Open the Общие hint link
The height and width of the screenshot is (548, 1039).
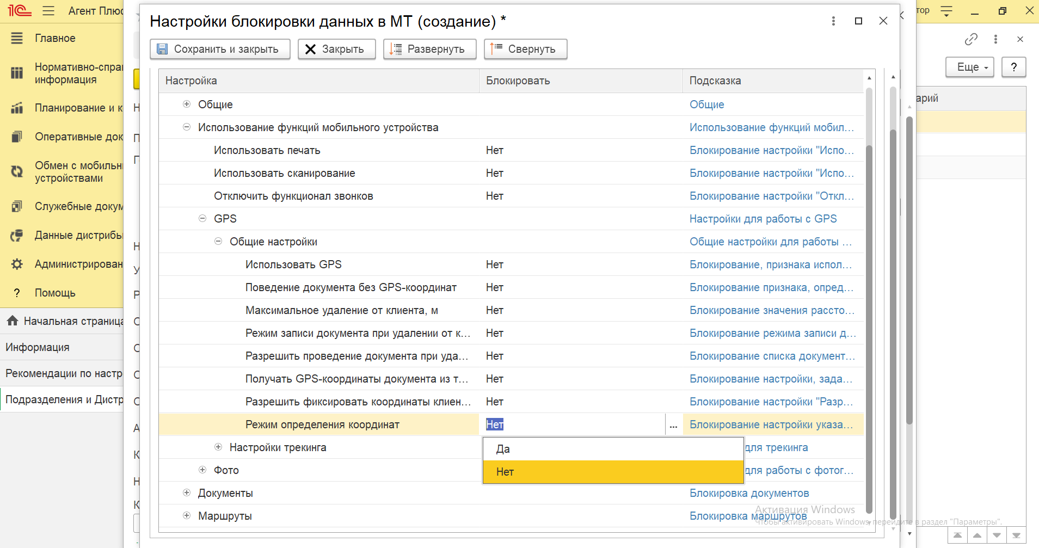click(706, 104)
